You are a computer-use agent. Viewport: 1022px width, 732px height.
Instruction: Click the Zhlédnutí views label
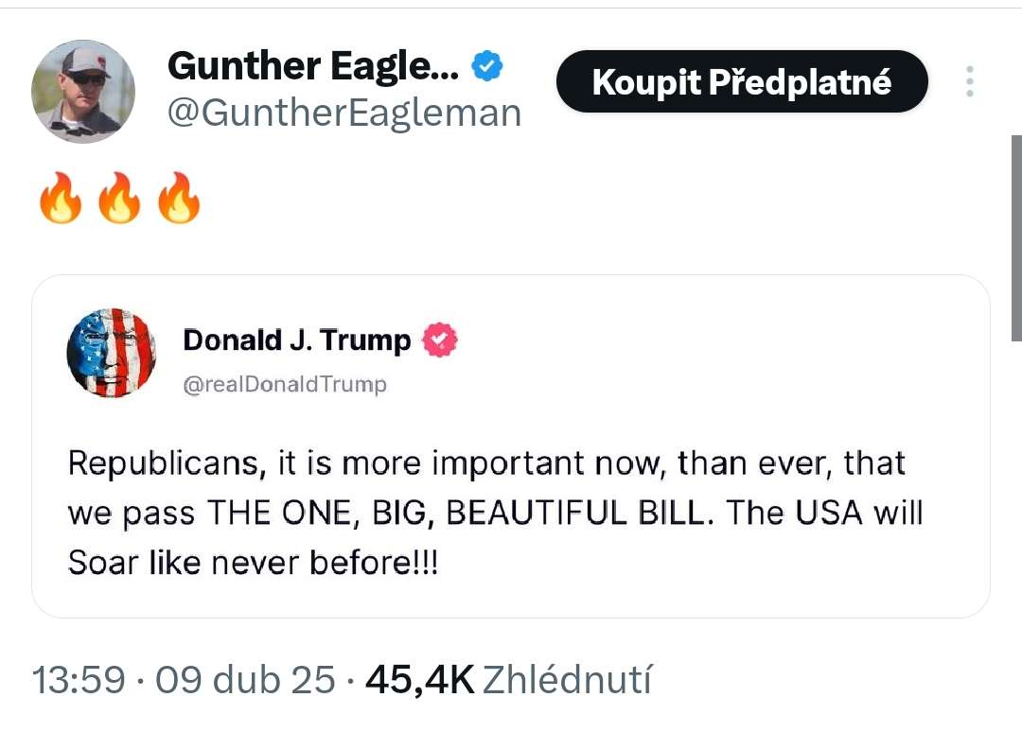(x=567, y=680)
